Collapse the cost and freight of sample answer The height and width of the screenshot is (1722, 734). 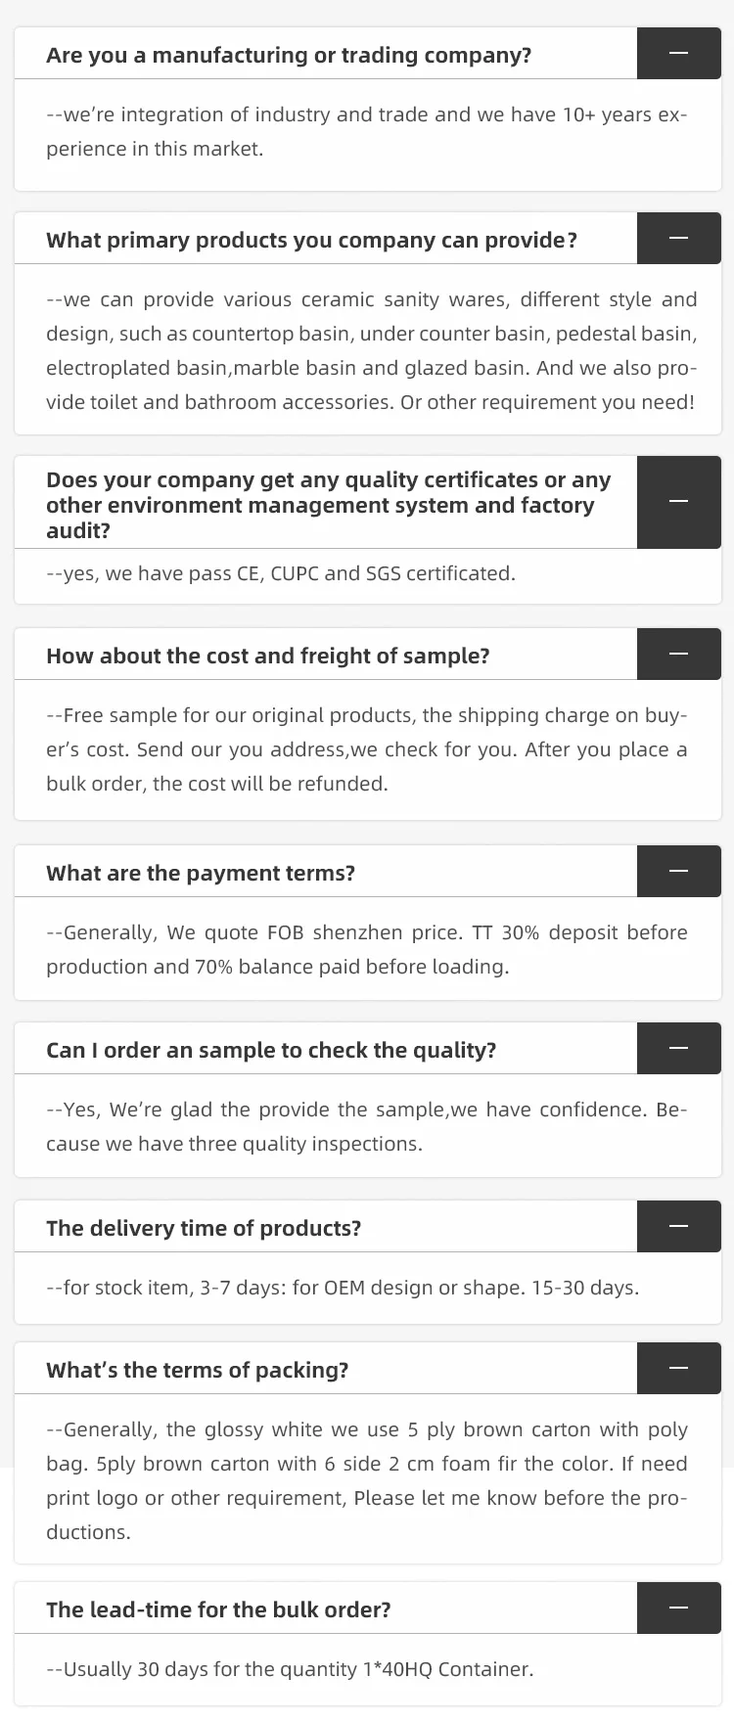tap(678, 655)
